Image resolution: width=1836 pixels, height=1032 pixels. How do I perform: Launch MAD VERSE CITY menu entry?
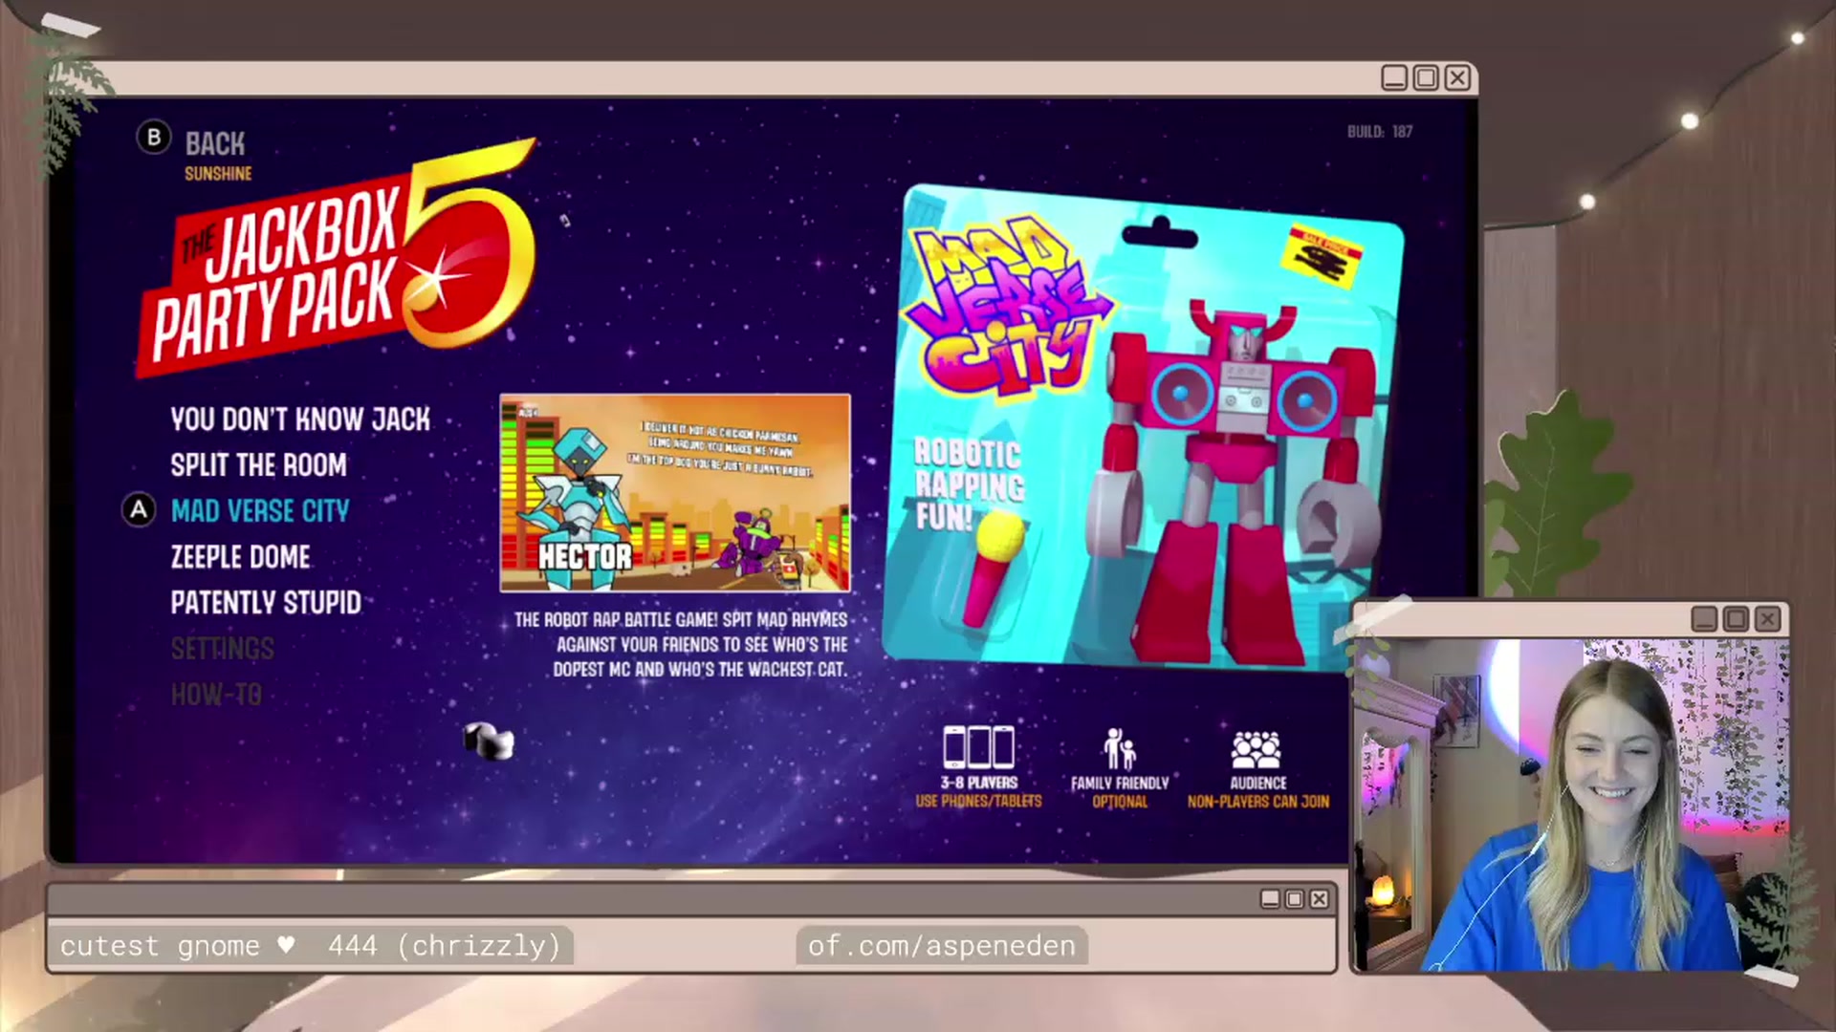pyautogui.click(x=260, y=511)
